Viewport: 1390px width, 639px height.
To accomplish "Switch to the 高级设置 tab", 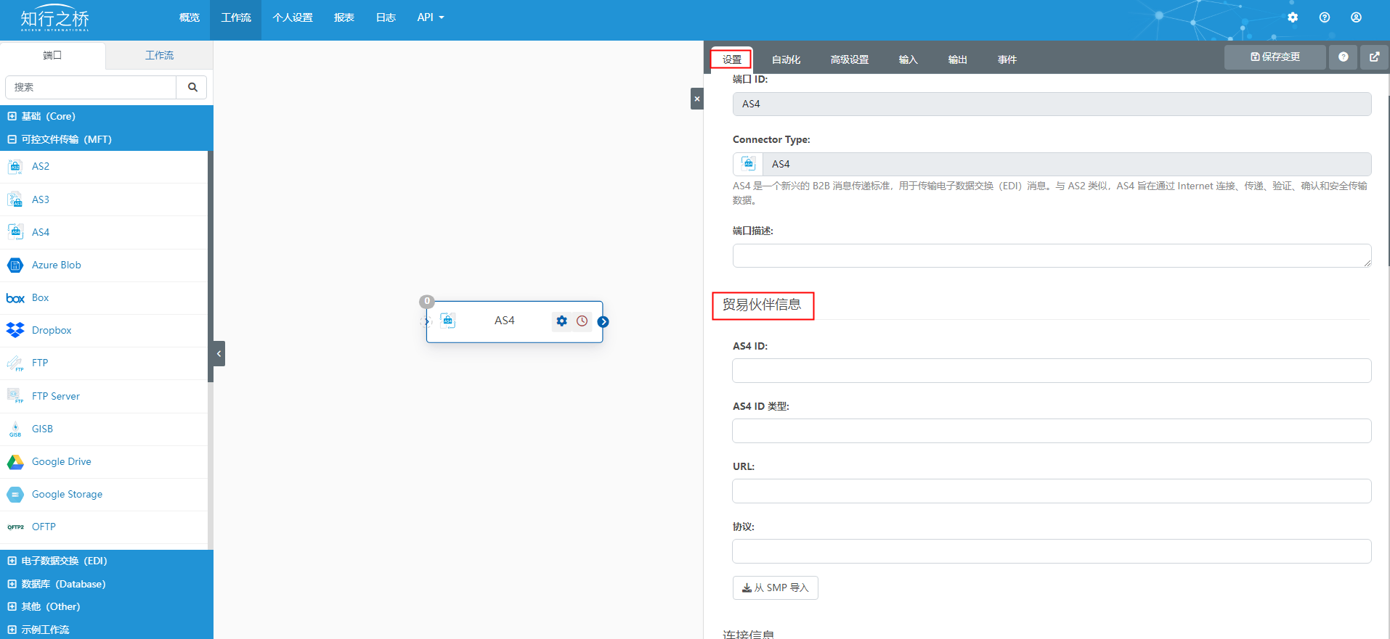I will tap(850, 59).
